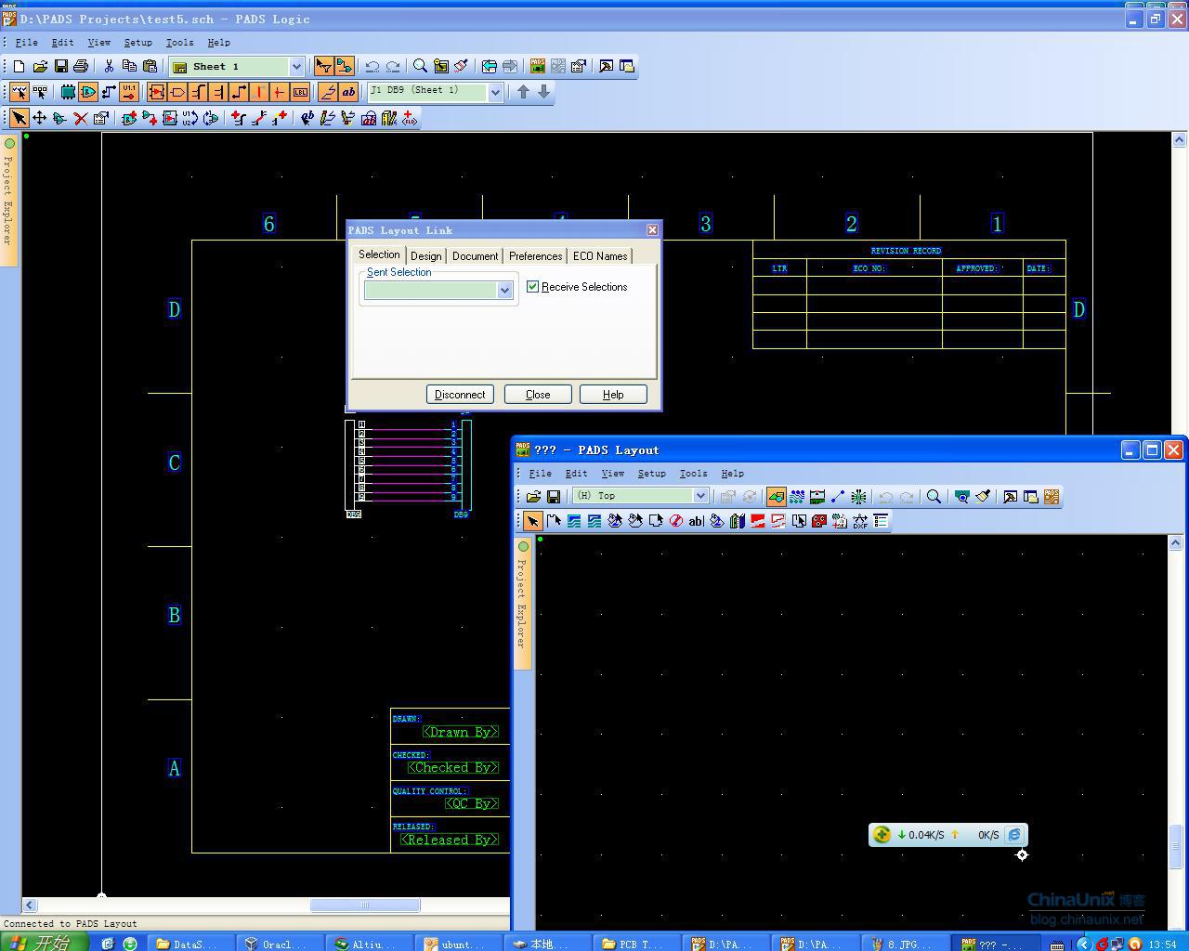Click the LBL labels filter icon
This screenshot has height=951, width=1189.
(x=300, y=92)
